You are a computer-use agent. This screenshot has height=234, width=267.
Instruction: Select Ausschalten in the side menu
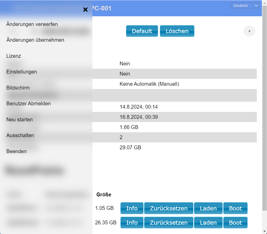tap(20, 135)
